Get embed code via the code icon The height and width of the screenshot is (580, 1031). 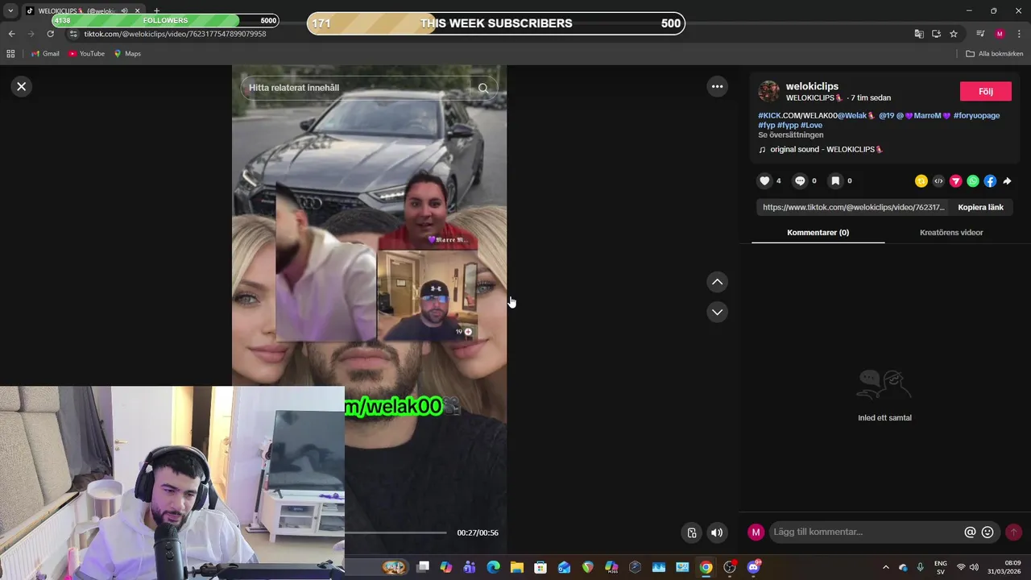(938, 181)
